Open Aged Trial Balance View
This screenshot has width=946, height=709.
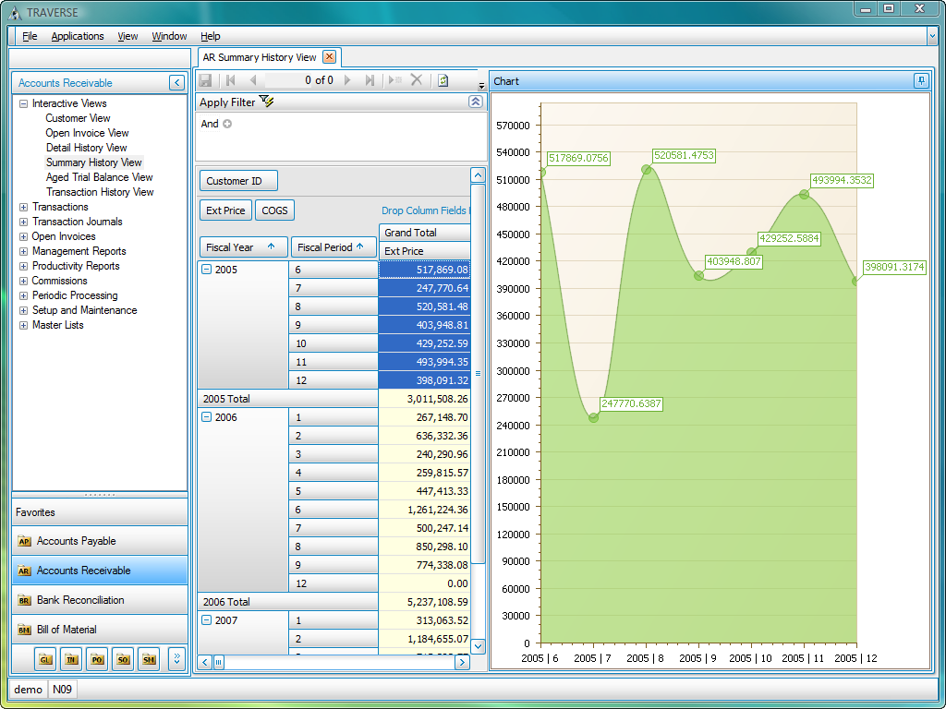[x=99, y=177]
